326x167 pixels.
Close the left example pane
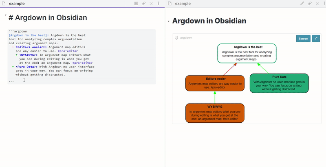[151, 4]
